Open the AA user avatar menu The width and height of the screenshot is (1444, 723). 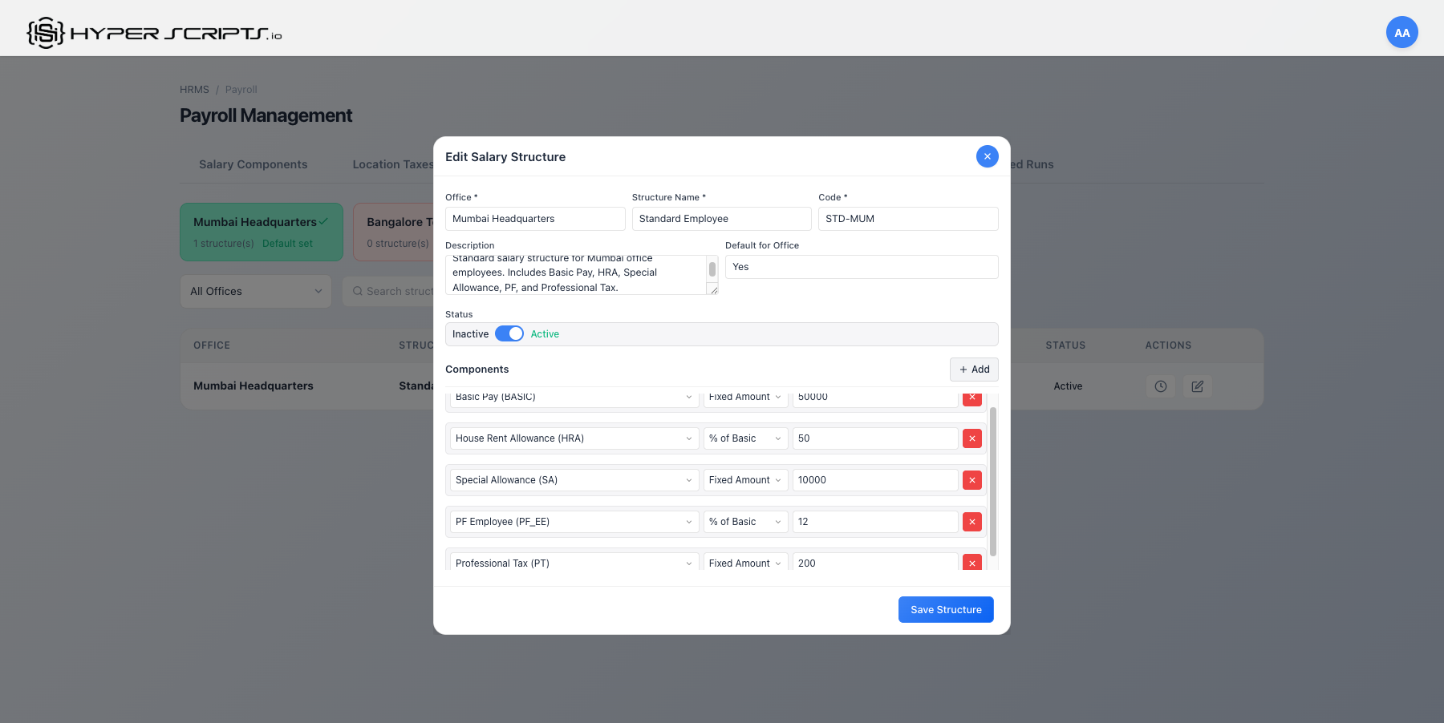coord(1401,33)
